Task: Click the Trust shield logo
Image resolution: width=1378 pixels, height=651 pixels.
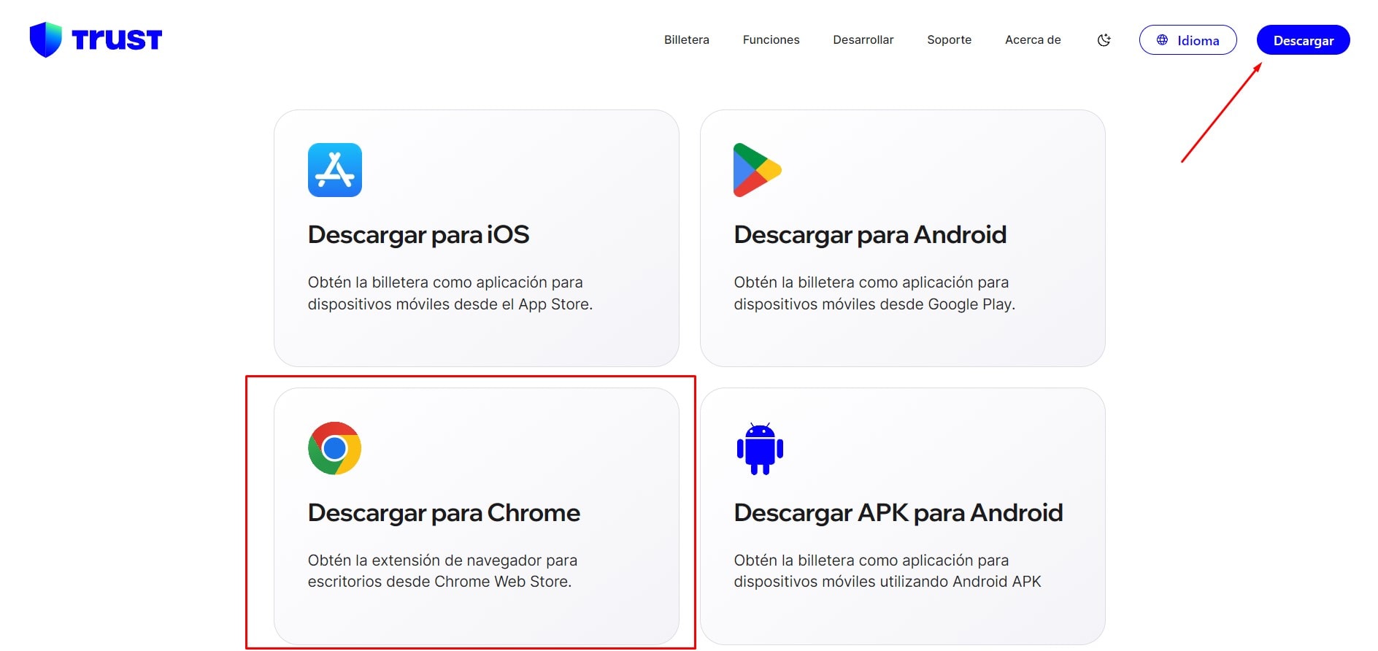Action: coord(45,39)
